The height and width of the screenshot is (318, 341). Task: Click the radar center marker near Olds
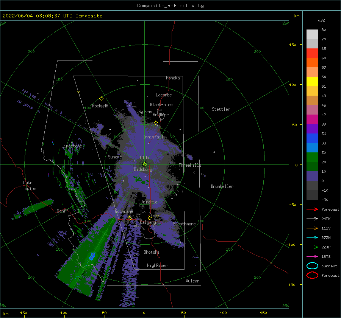click(145, 164)
